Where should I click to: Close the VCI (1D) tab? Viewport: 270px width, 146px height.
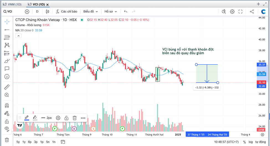pos(48,5)
